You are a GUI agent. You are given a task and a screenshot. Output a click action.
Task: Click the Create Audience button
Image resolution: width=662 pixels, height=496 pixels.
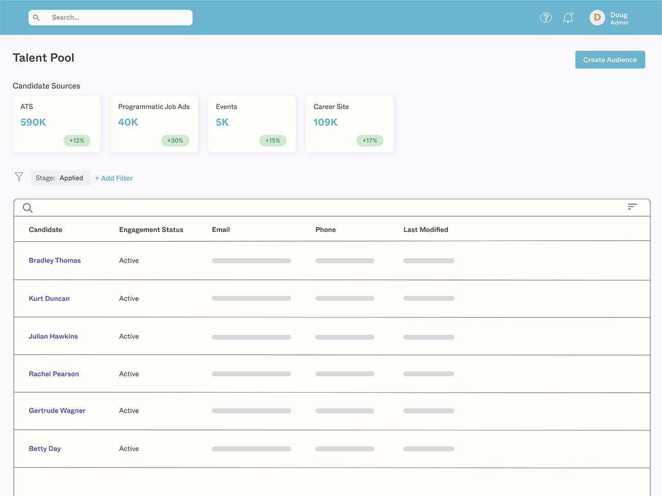610,60
